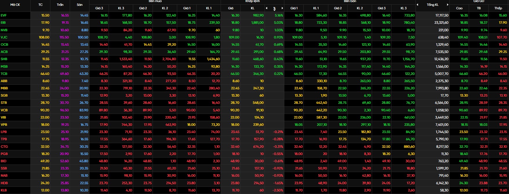Open the BID stock symbol
This screenshot has width=509, height=194.
click(3, 161)
